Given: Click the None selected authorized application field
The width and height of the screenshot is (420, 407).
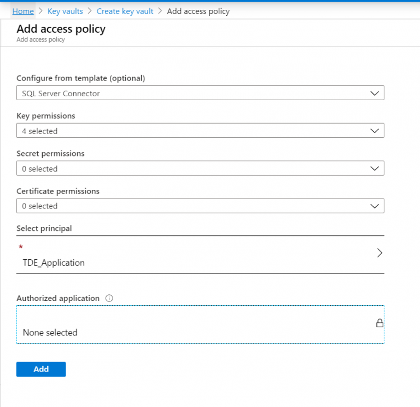Looking at the screenshot, I should 50,333.
